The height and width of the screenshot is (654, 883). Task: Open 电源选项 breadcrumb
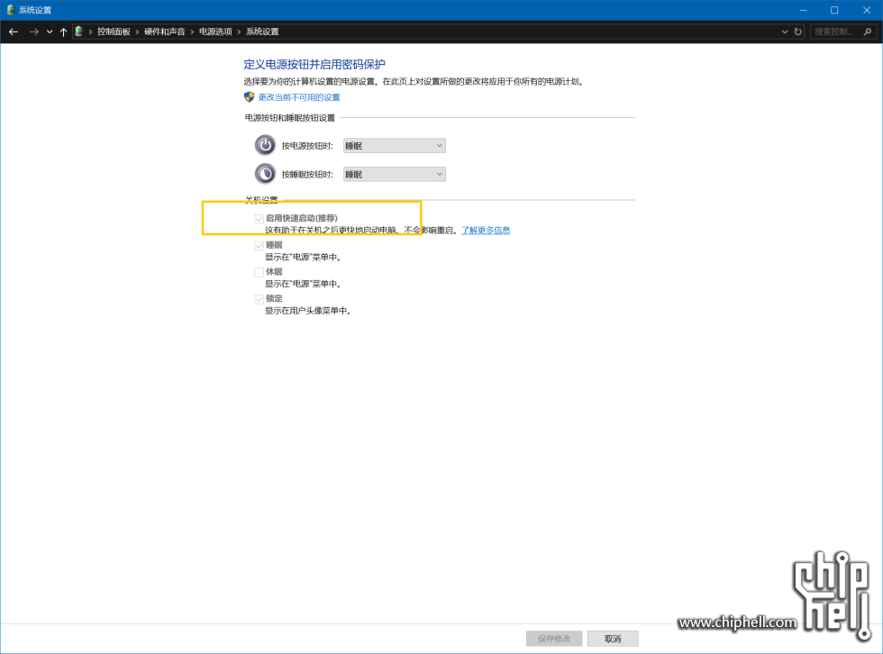pyautogui.click(x=215, y=32)
